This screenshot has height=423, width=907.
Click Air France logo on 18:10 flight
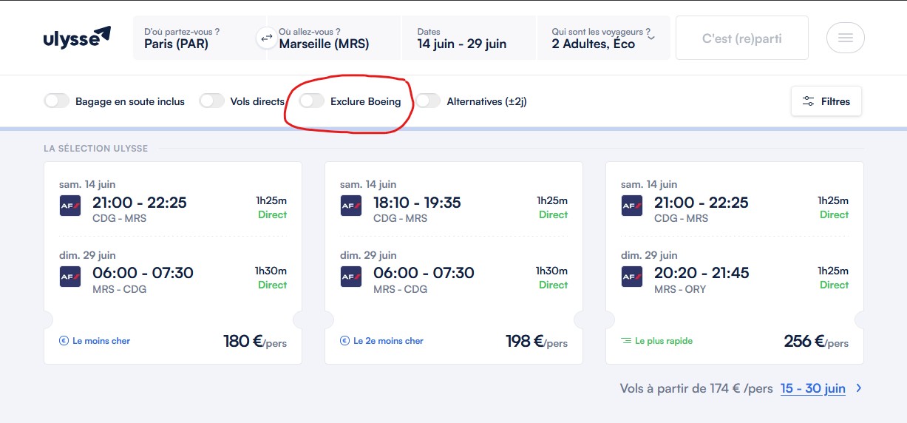(351, 206)
